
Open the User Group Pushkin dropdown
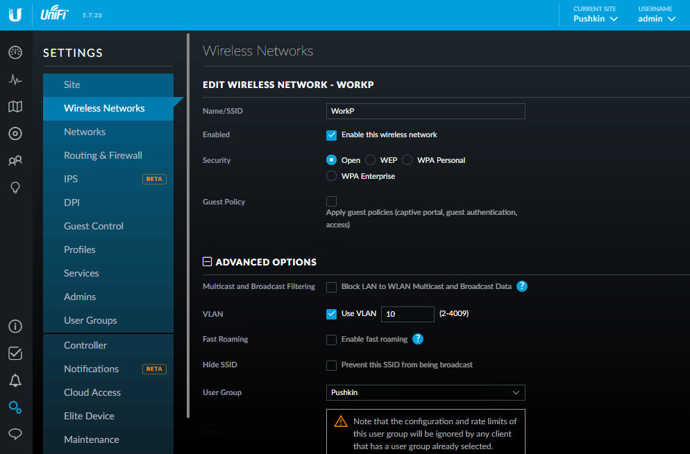click(x=426, y=392)
